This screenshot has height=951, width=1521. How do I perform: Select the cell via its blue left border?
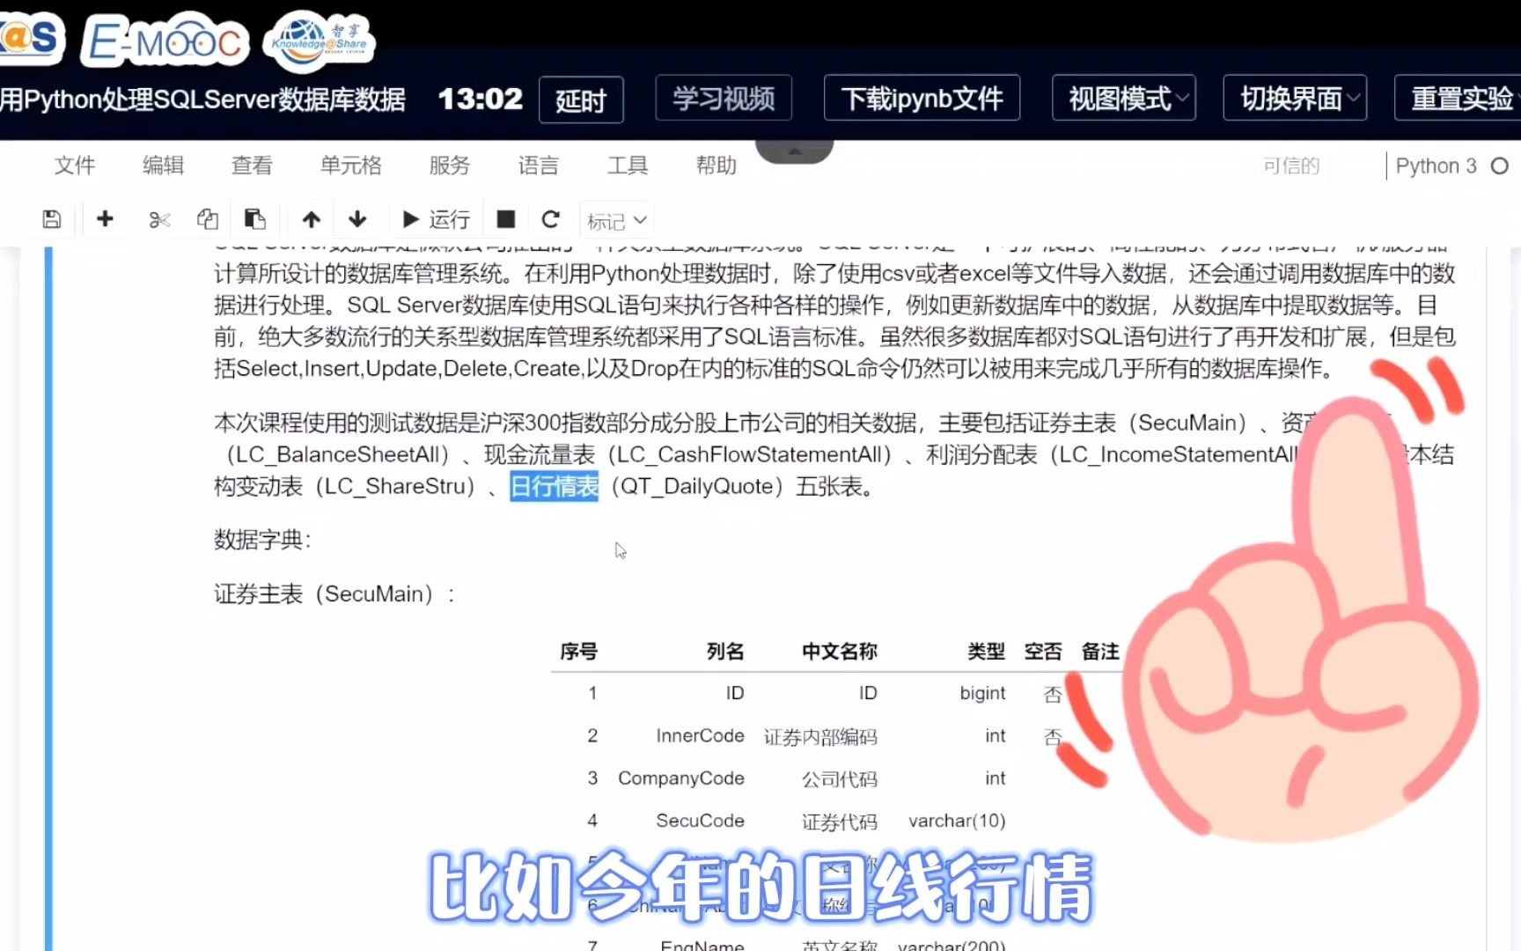[48, 599]
